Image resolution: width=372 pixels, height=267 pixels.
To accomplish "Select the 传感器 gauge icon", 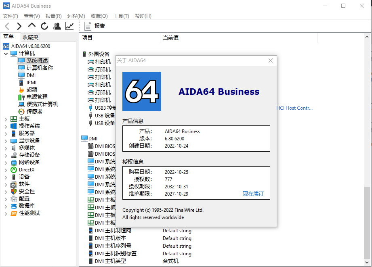I will pyautogui.click(x=21, y=112).
